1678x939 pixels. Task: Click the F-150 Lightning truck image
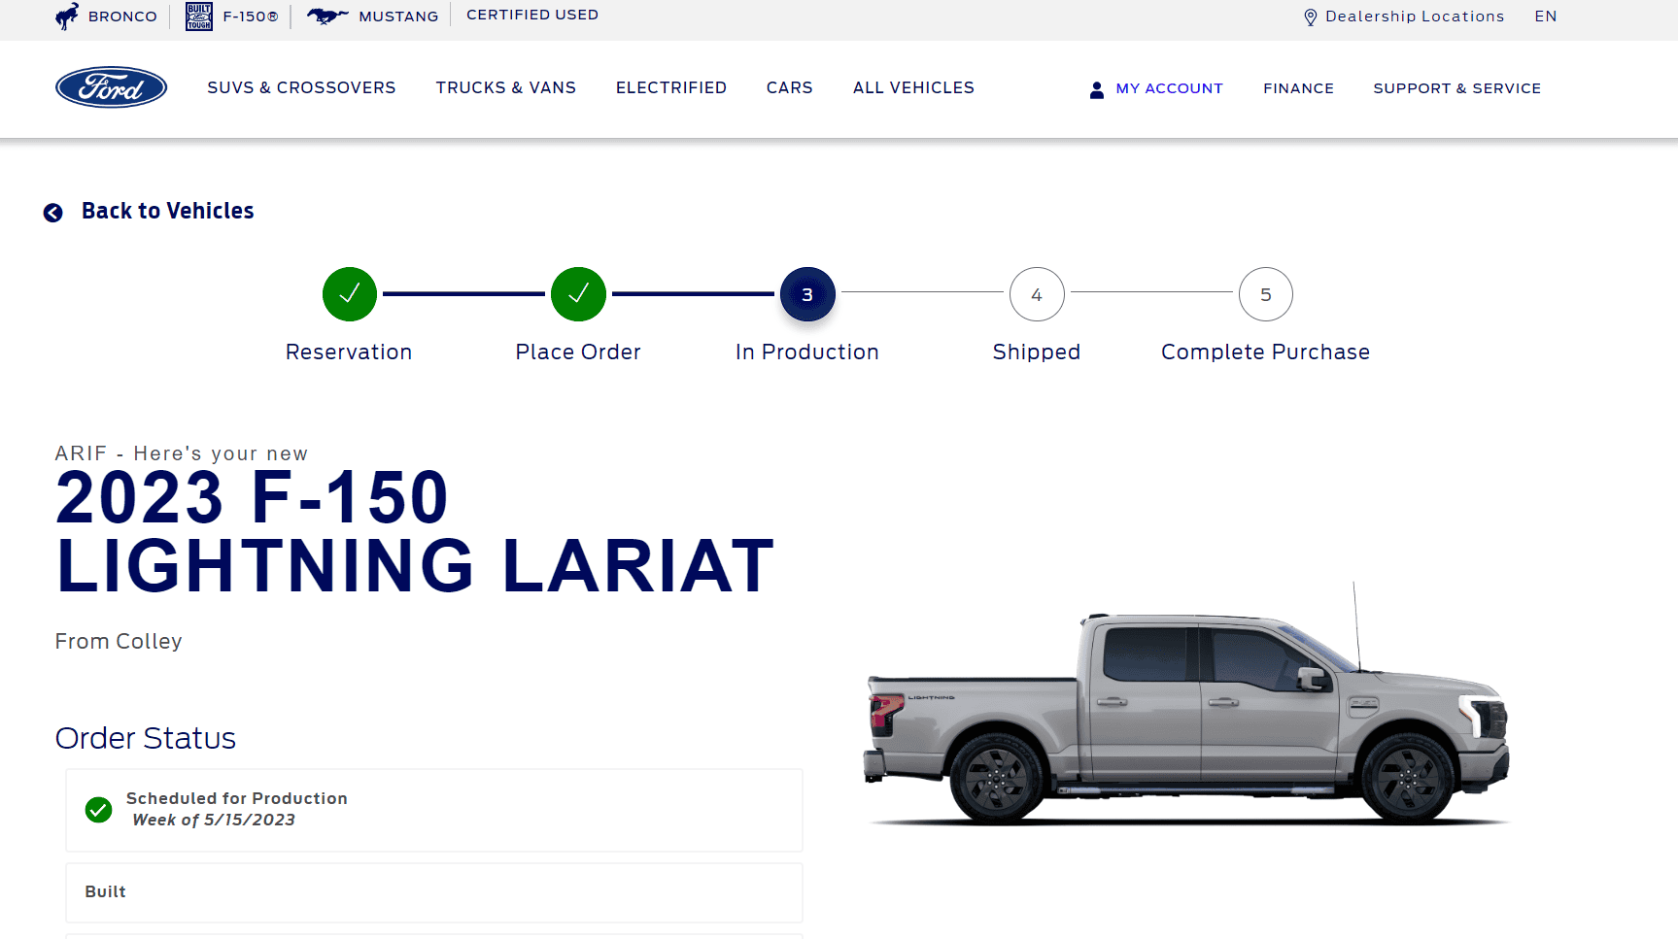point(1187,719)
